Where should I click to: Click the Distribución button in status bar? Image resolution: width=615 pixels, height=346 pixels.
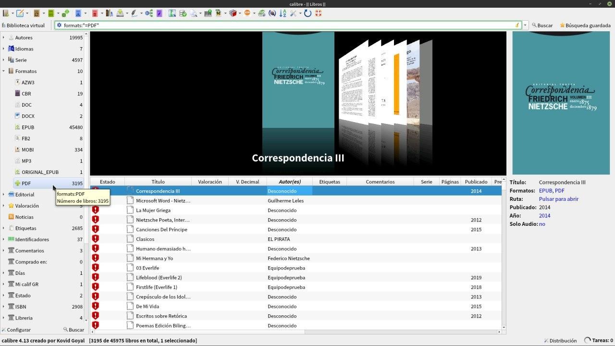[560, 340]
